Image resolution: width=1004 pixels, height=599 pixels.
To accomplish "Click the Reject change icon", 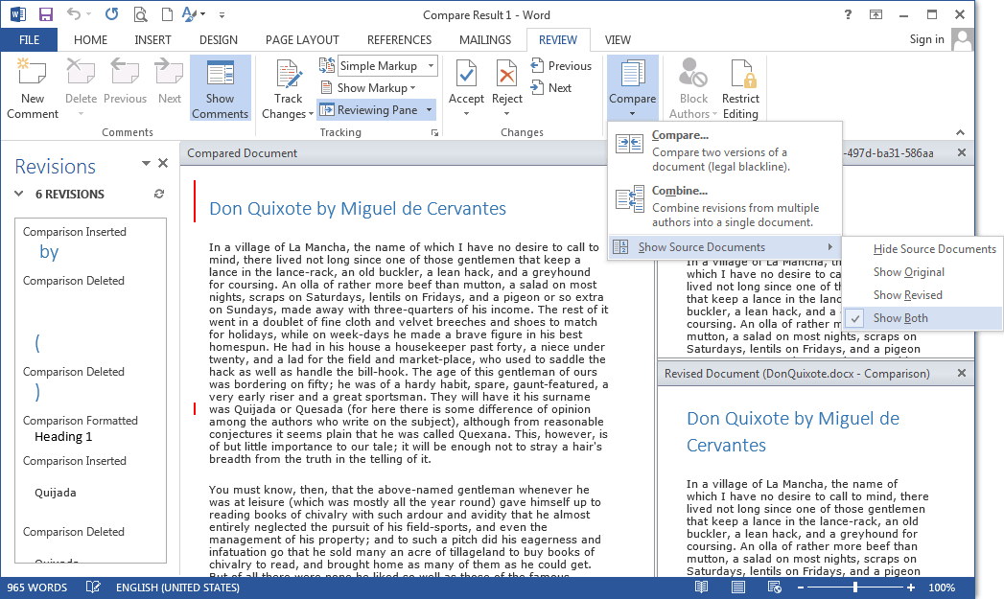I will (506, 74).
